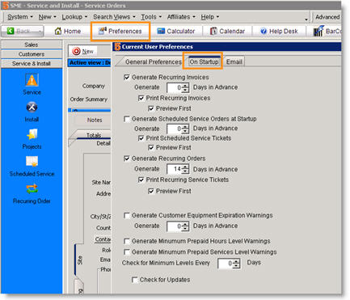Open the Search Views menu
This screenshot has height=300, width=350.
pyautogui.click(x=114, y=17)
